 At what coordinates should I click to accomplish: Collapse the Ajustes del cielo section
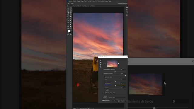pyautogui.click(x=104, y=77)
